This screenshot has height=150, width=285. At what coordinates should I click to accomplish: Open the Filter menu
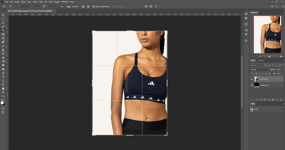pos(41,2)
